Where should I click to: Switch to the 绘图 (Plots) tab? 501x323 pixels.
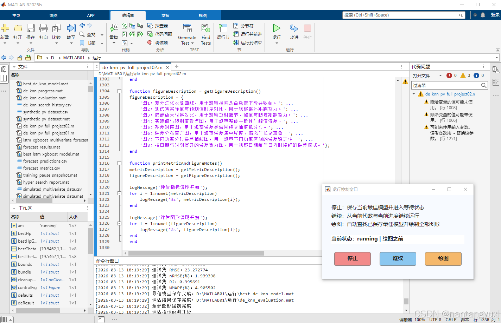click(53, 15)
